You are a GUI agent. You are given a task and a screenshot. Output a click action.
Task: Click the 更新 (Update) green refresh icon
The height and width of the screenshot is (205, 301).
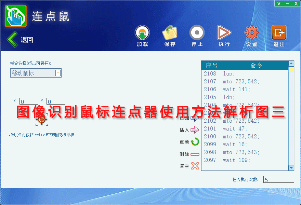click(195, 142)
